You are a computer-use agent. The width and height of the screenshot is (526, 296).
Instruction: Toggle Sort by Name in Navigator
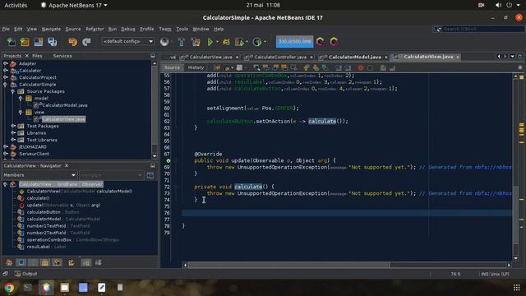[86, 262]
